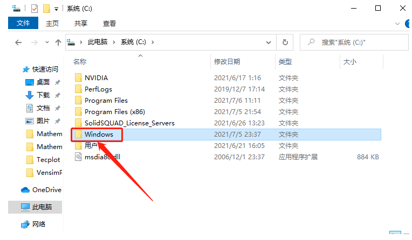Select the Windows folder
Image resolution: width=412 pixels, height=240 pixels.
(x=99, y=135)
